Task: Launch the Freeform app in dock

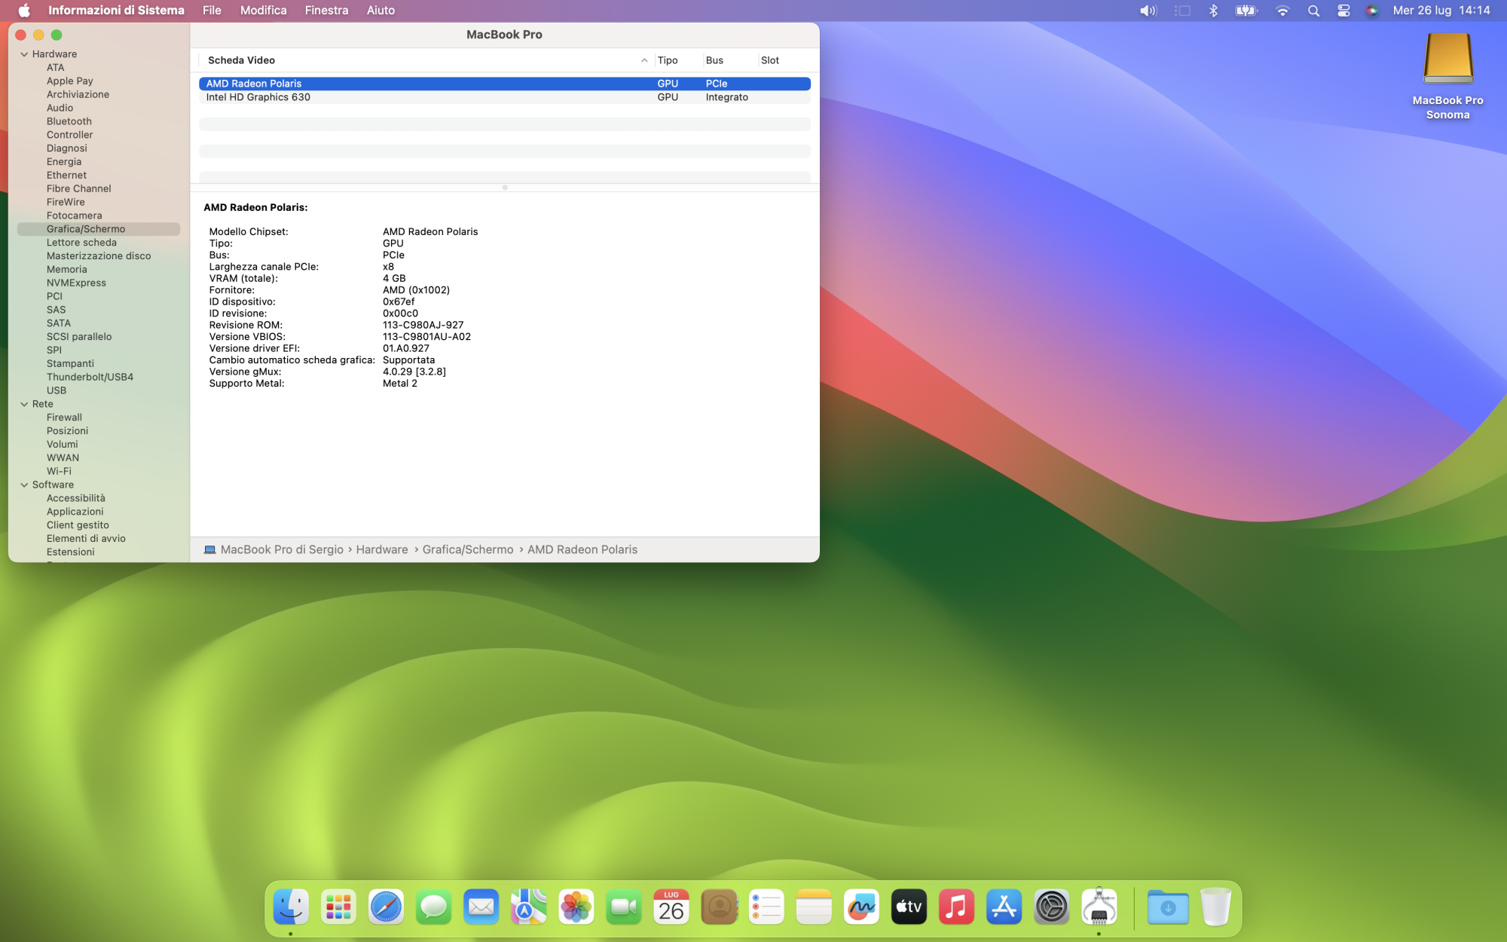Action: pos(861,907)
